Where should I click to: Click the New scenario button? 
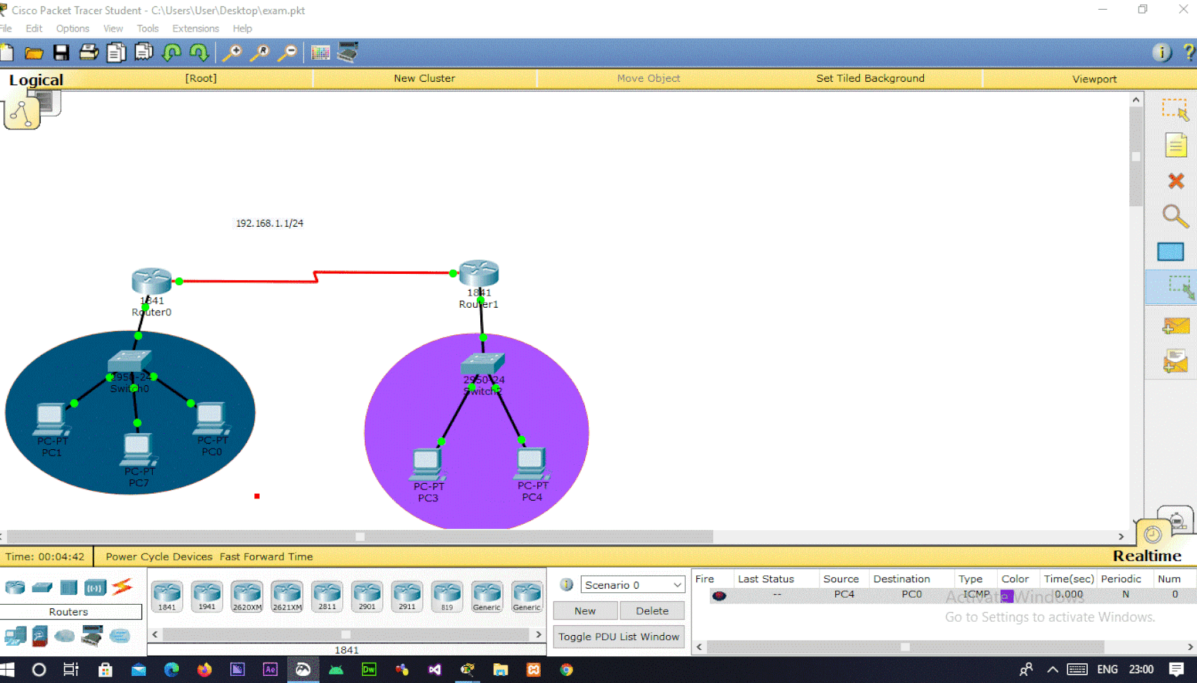(585, 610)
